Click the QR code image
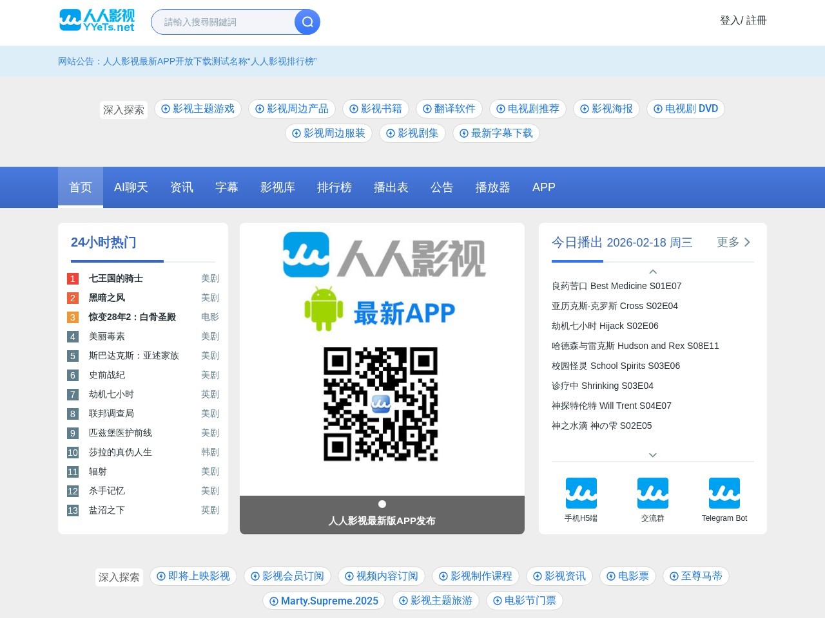 tap(381, 404)
